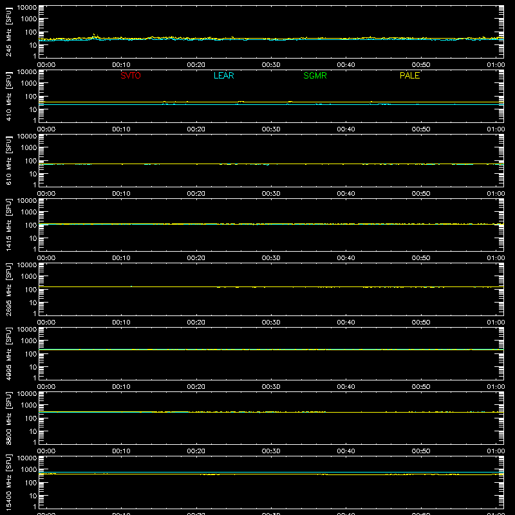This screenshot has height=515, width=515.
Task: Click 00:40 time label under 610 MHz plot
Action: click(346, 194)
